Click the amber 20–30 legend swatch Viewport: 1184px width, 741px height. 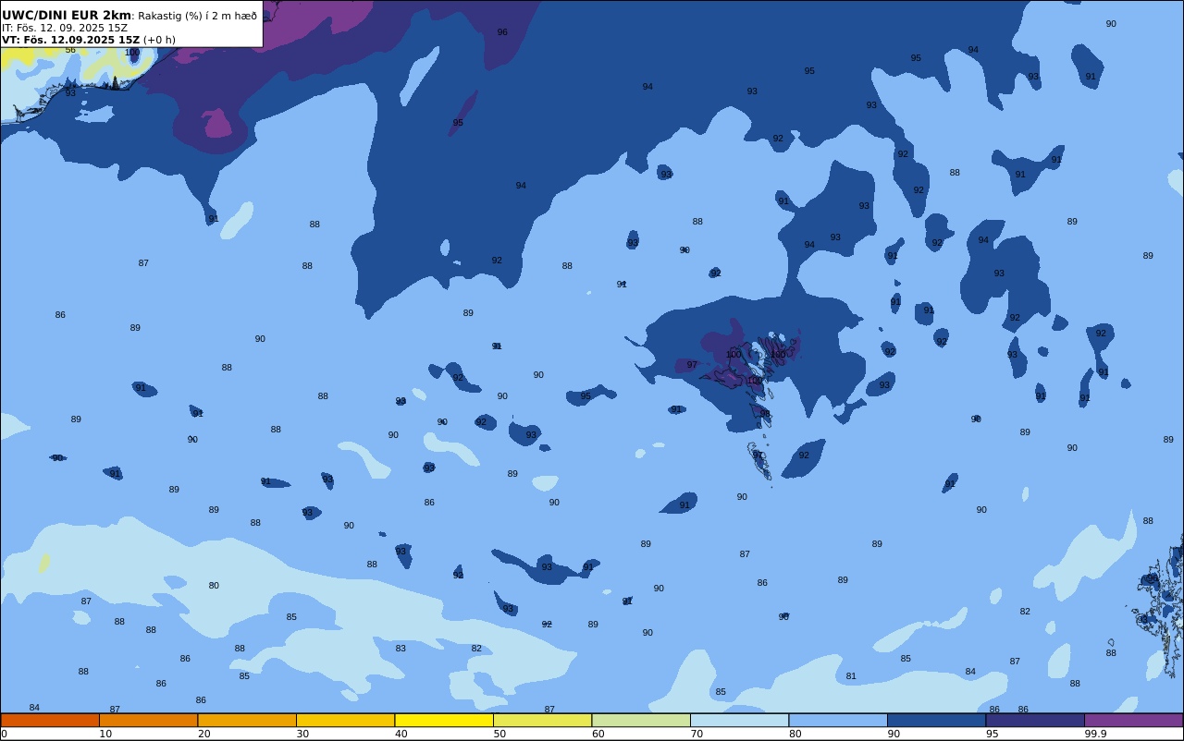(x=247, y=720)
